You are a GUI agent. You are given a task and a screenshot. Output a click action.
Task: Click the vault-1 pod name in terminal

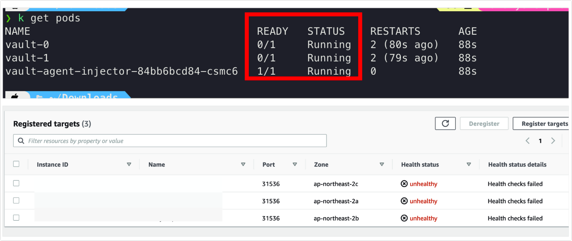pos(27,58)
